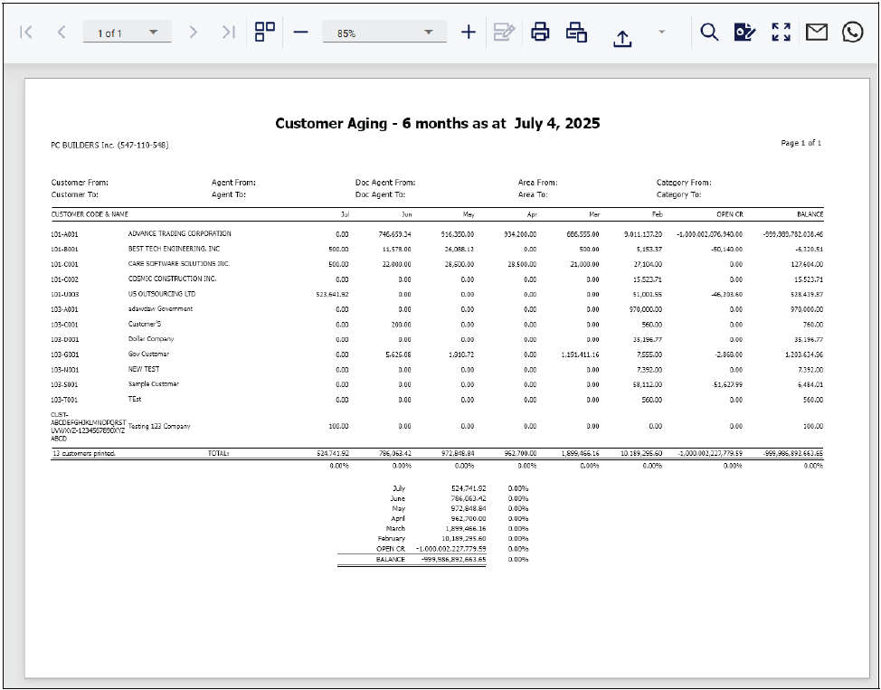Click 'US OUTSOURCING LTD' row name
The width and height of the screenshot is (881, 690).
(161, 294)
